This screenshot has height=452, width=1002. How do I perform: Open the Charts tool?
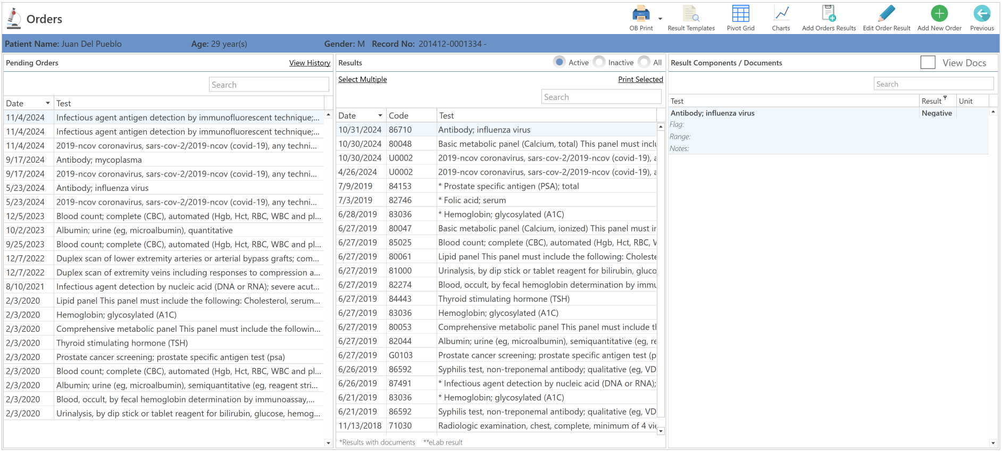pyautogui.click(x=781, y=18)
